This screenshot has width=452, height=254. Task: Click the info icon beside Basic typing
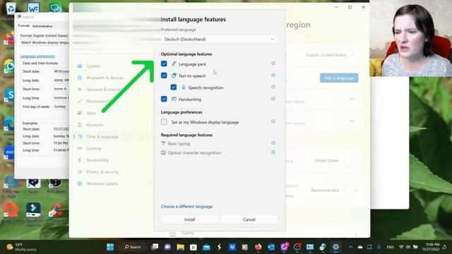(273, 143)
